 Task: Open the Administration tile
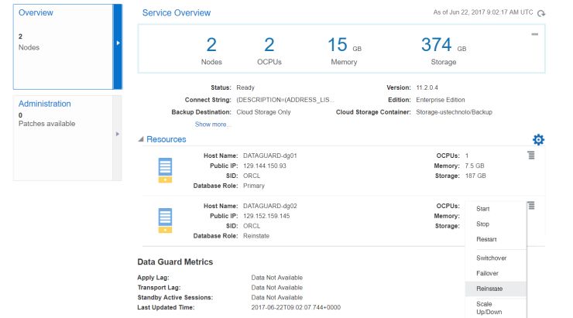(63, 134)
